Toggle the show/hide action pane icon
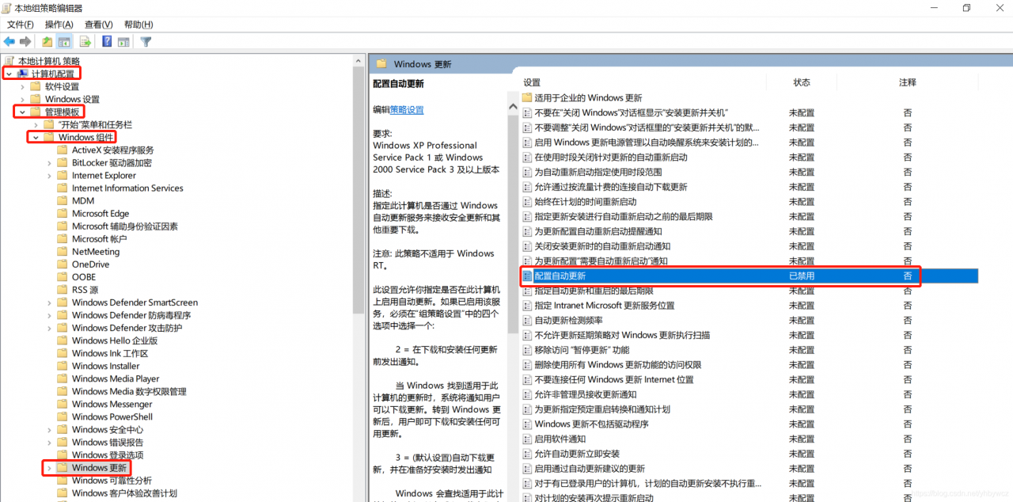This screenshot has width=1013, height=502. [124, 42]
